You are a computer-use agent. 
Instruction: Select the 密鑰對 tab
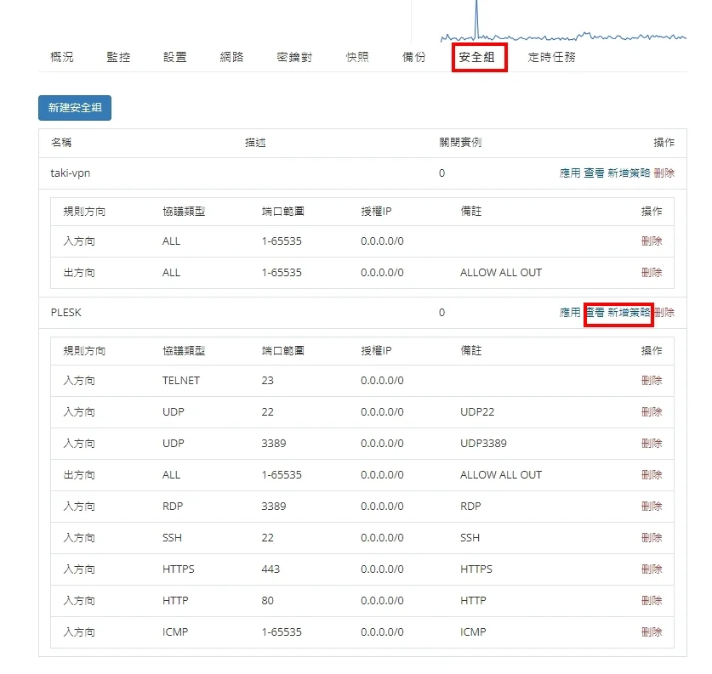(294, 57)
